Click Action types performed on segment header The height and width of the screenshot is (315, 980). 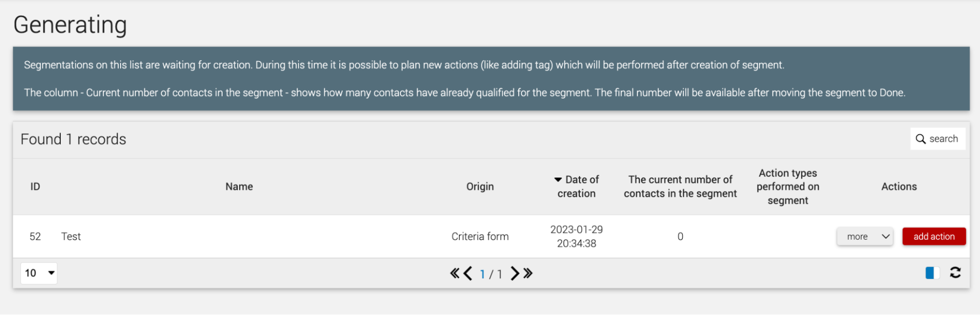[788, 187]
